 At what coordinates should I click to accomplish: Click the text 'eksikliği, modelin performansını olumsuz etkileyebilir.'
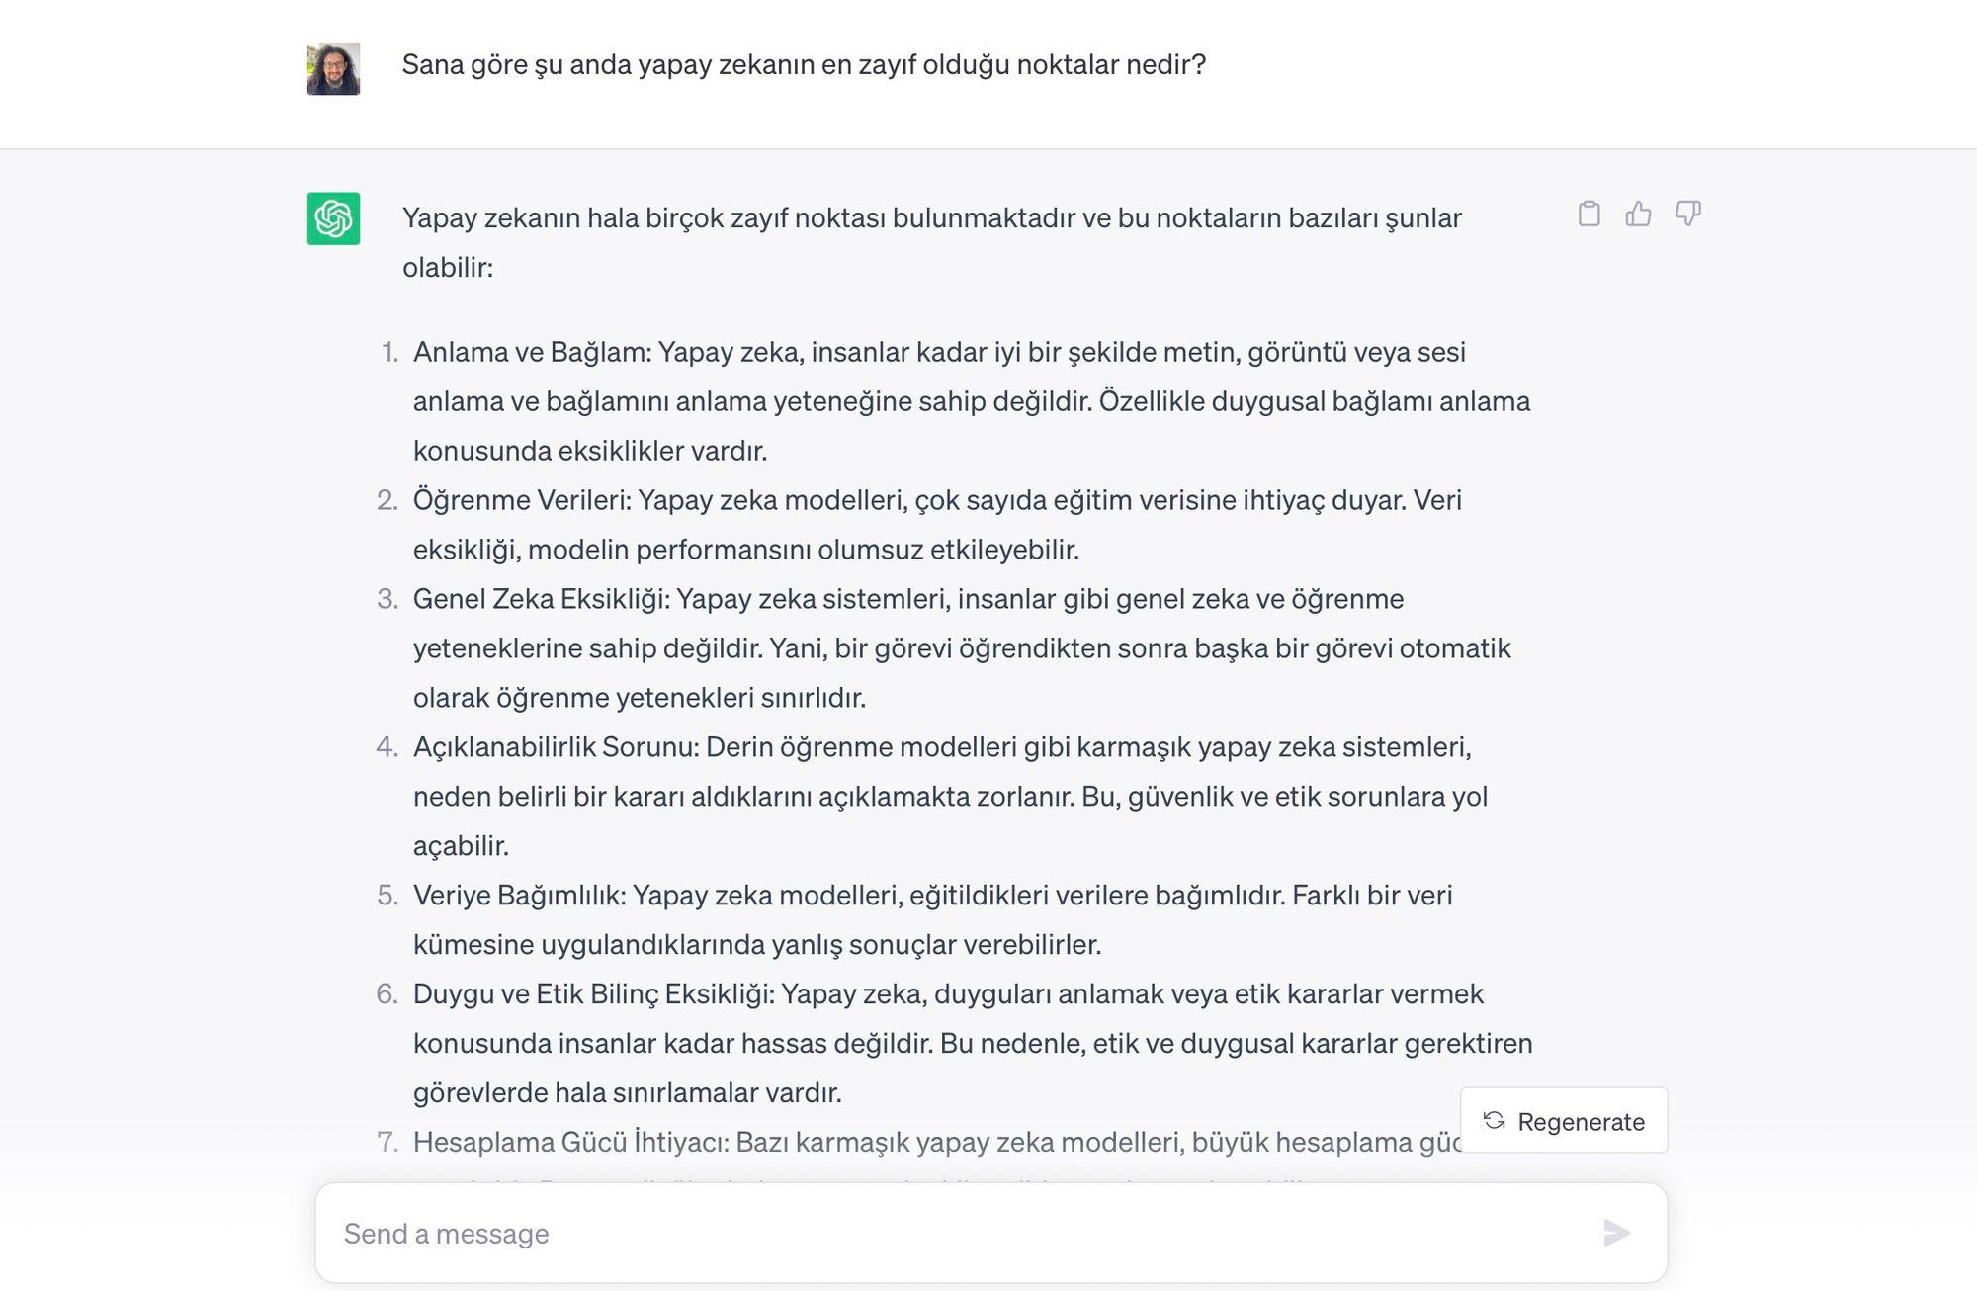[746, 550]
